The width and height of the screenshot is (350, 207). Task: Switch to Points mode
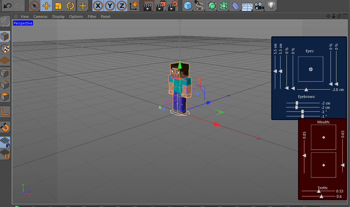(5, 72)
